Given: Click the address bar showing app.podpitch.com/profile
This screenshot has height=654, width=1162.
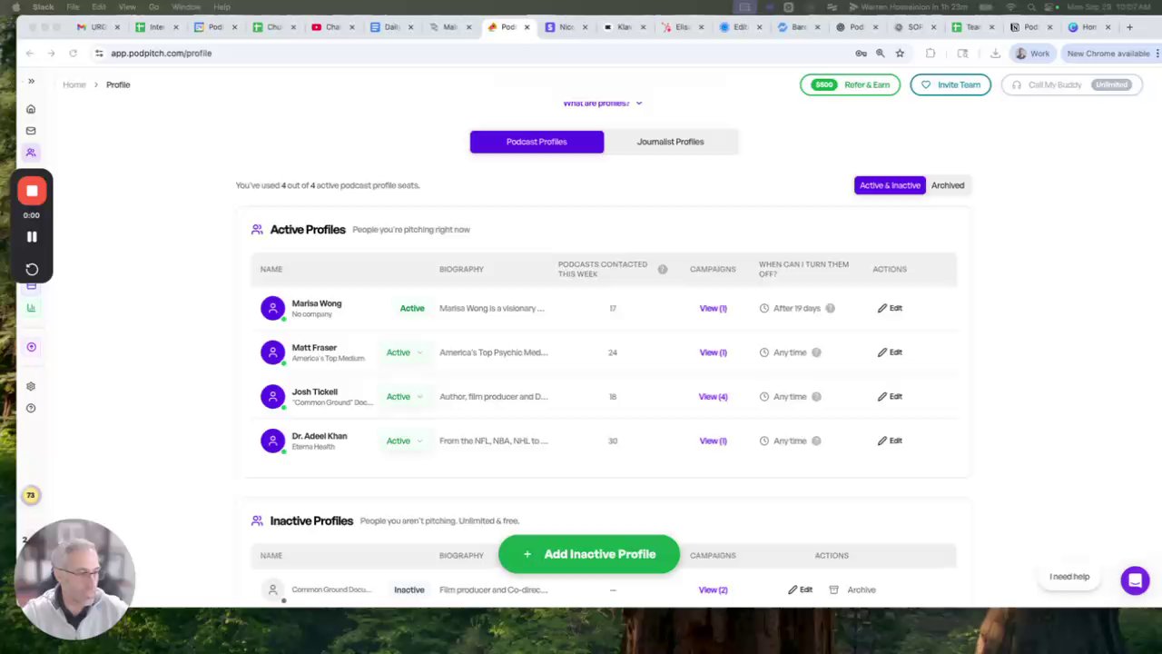Looking at the screenshot, I should 472,54.
